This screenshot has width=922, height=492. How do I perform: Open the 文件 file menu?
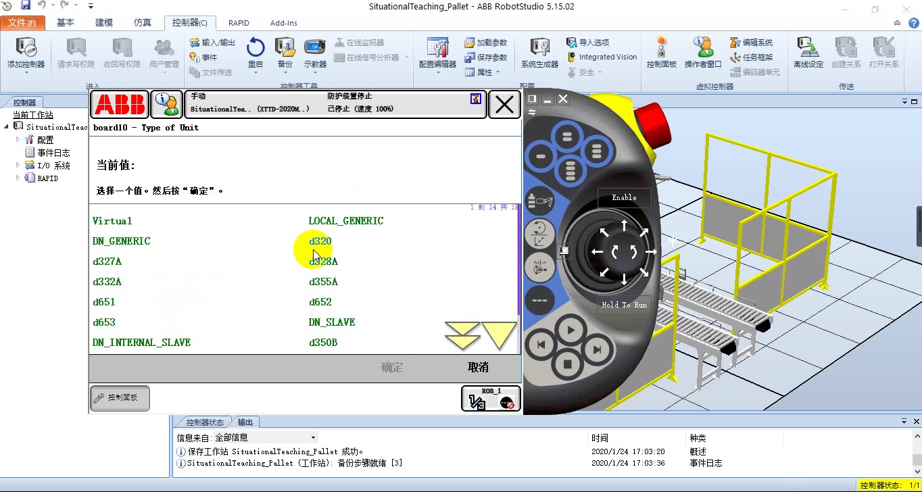(22, 22)
